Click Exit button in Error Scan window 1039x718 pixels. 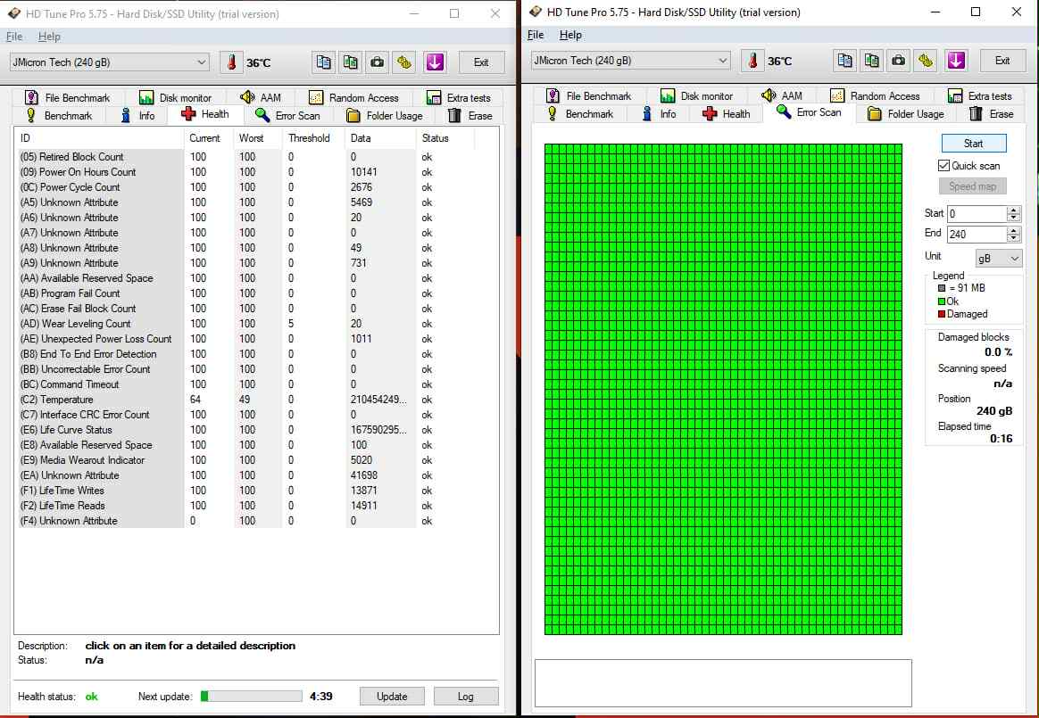point(1002,61)
